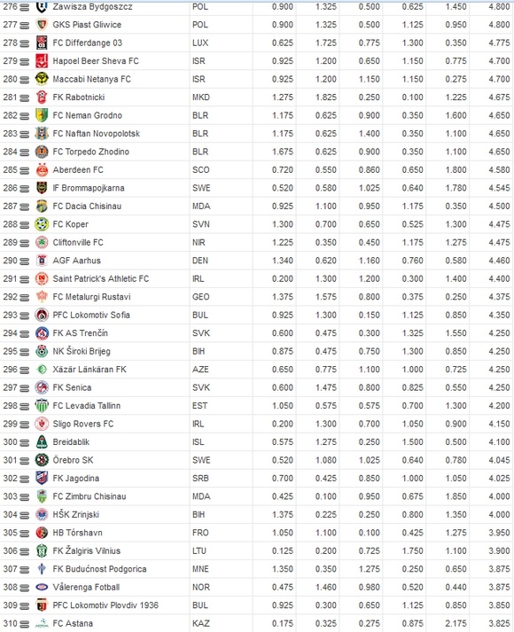This screenshot has height=632, width=514.
Task: Click the 4.580 total coefficient for Aberdeen
Action: tap(499, 170)
